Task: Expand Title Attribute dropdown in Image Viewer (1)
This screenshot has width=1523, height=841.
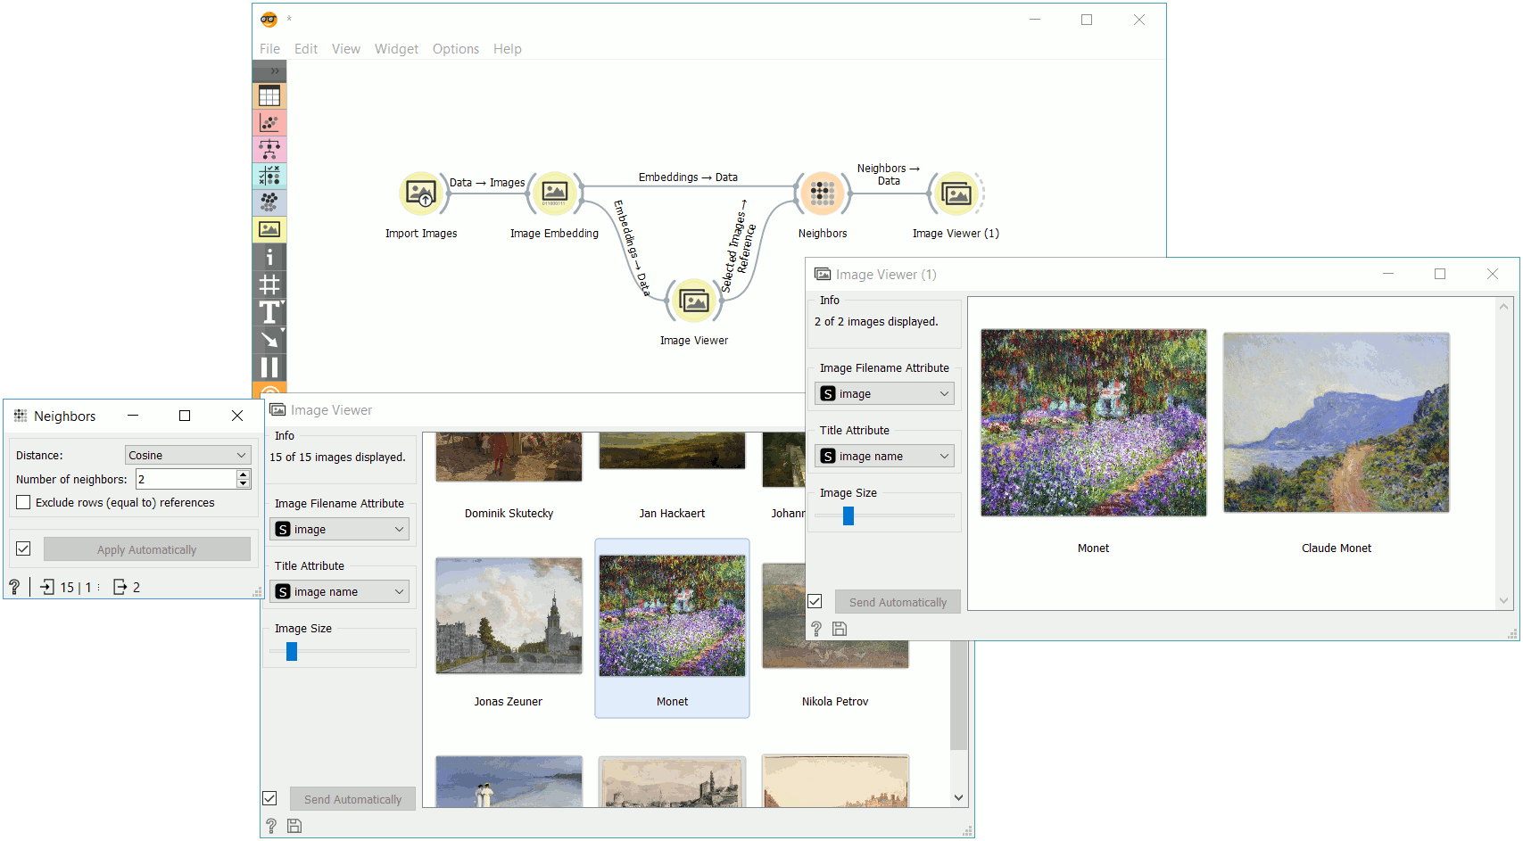Action: [x=884, y=457]
